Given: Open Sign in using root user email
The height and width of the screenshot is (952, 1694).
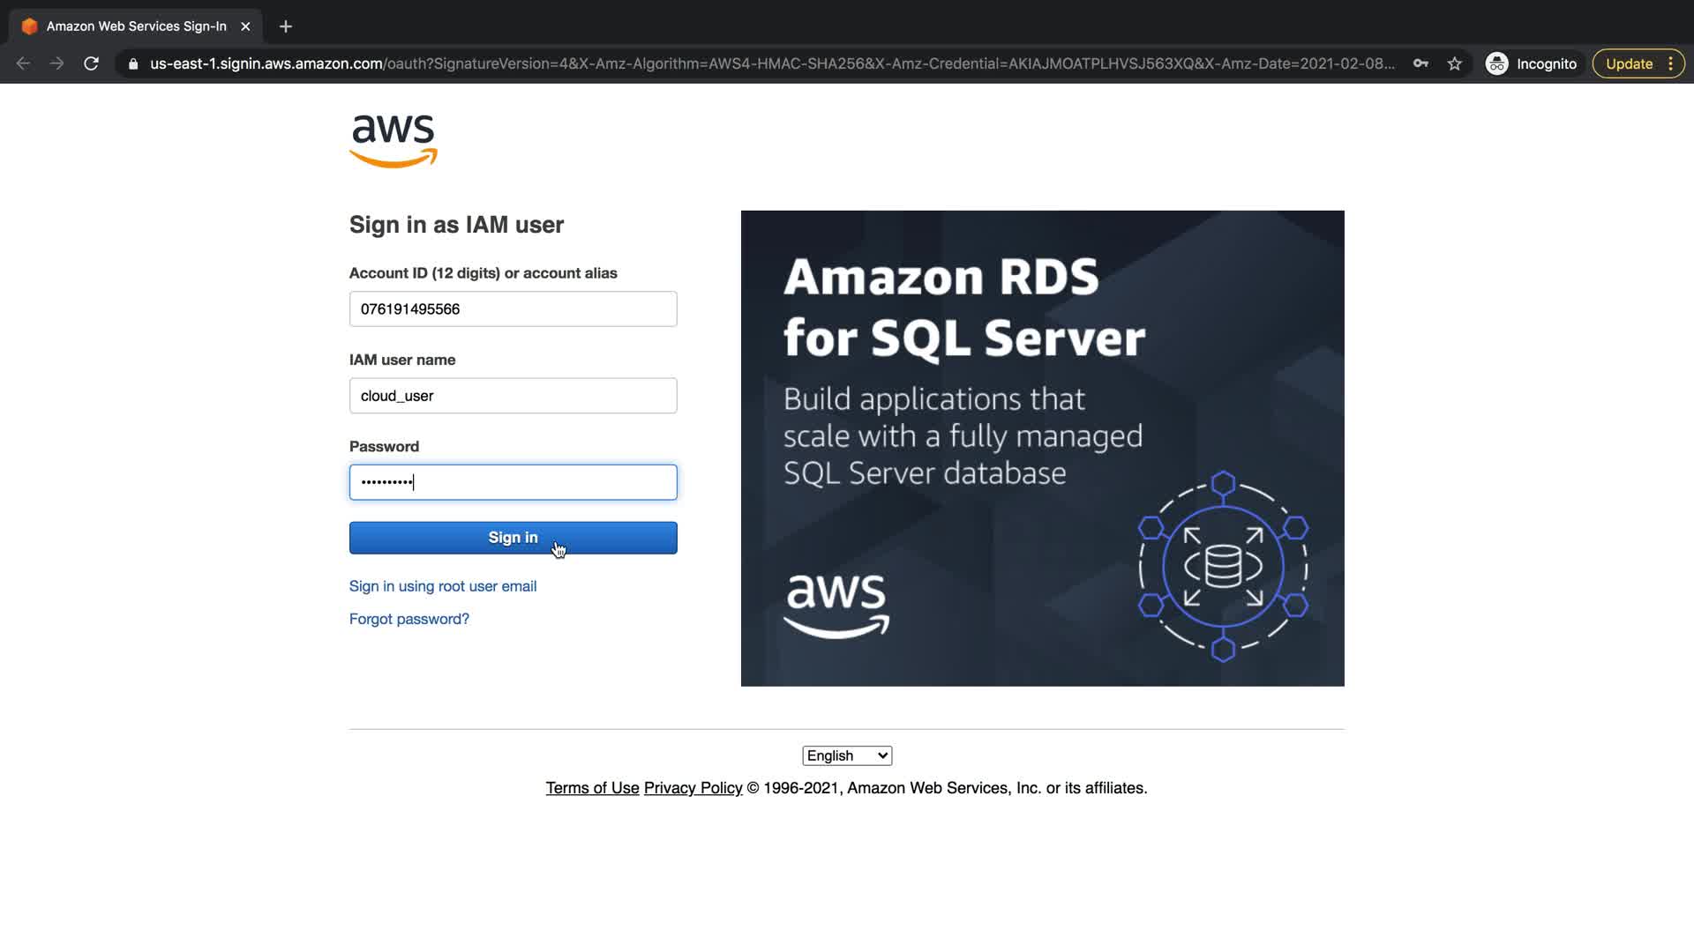Looking at the screenshot, I should [x=443, y=586].
